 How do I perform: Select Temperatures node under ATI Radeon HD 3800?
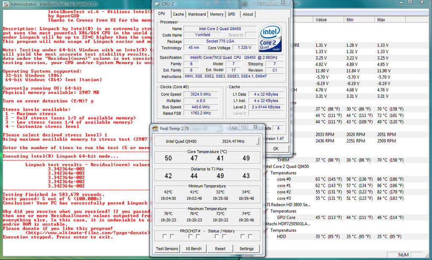283,211
